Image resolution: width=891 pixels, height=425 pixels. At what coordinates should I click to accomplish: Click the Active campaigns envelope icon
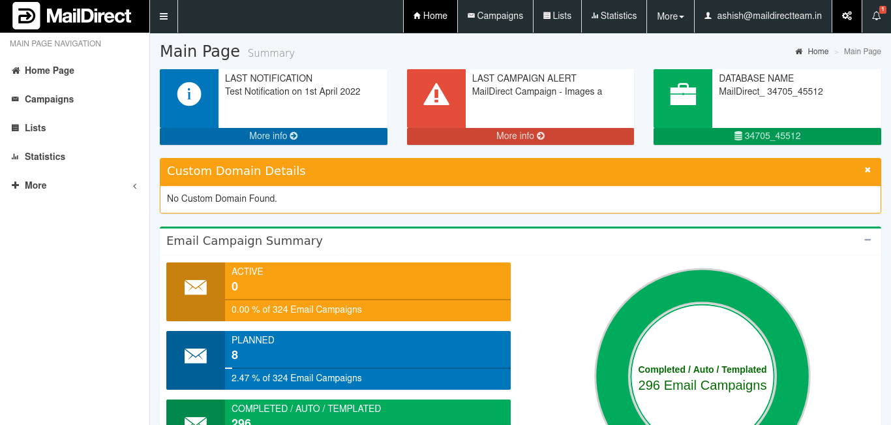[196, 287]
